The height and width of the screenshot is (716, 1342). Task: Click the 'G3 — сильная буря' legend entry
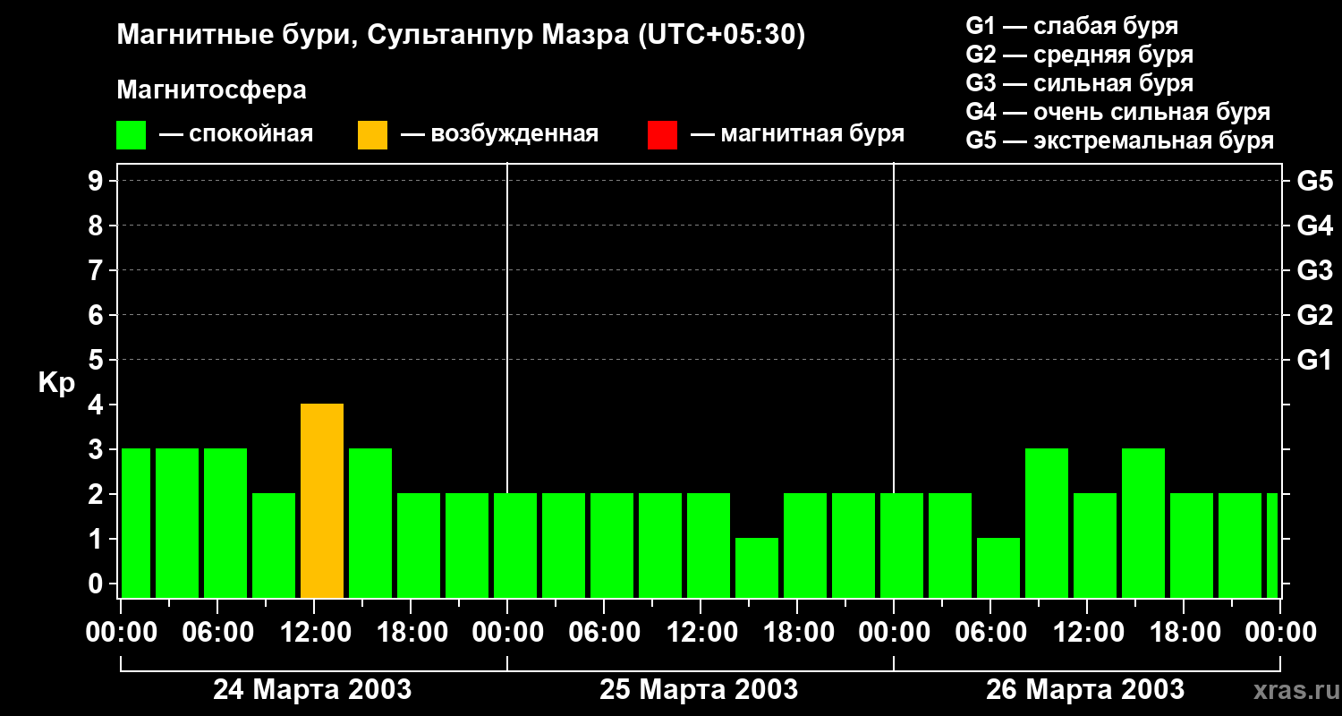(x=1079, y=83)
